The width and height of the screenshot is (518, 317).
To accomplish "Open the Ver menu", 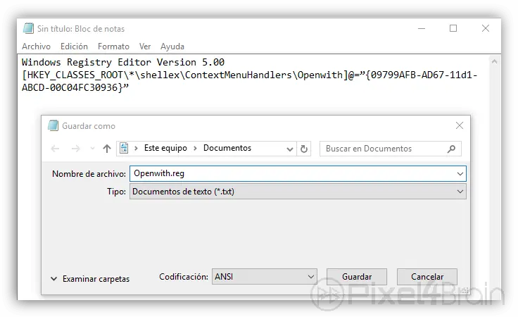I will pyautogui.click(x=145, y=46).
